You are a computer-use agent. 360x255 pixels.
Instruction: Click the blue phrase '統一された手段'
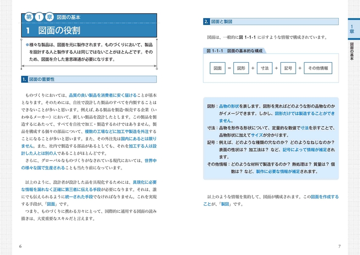pos(79,197)
